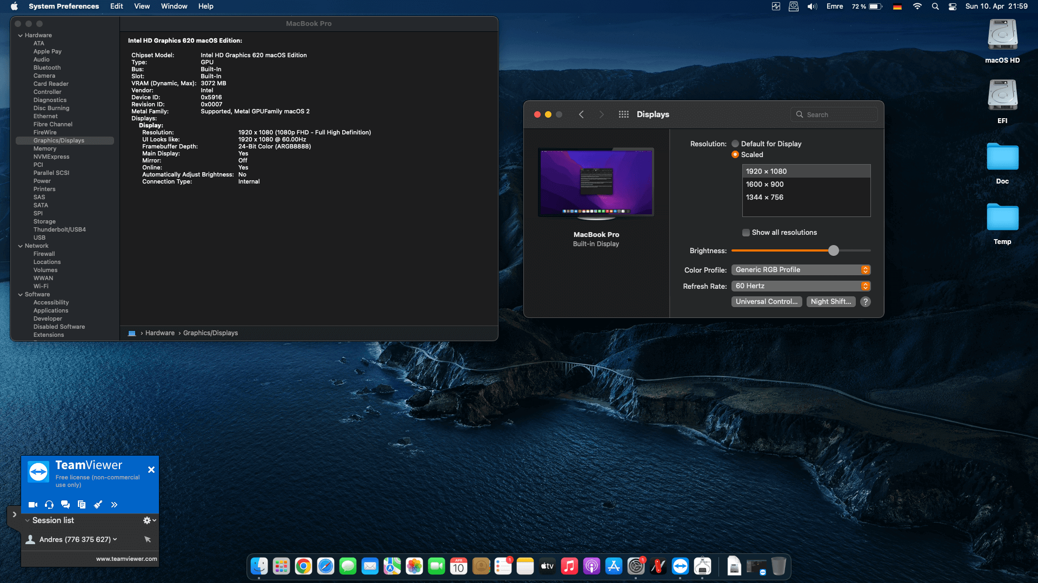This screenshot has width=1038, height=583.
Task: Open the Refresh Rate dropdown
Action: [801, 286]
